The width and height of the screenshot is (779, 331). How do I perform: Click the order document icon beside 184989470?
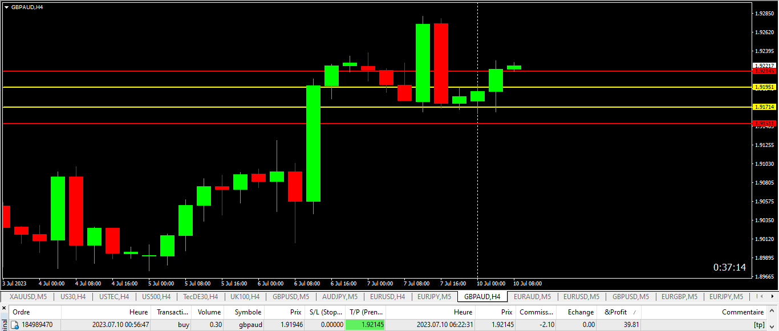[x=14, y=325]
